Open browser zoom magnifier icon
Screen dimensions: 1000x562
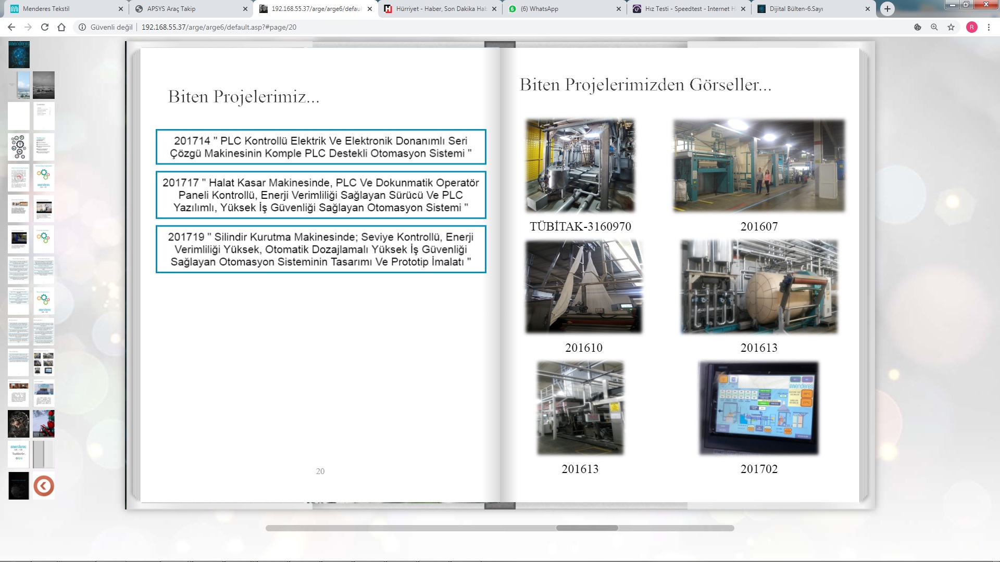point(934,27)
